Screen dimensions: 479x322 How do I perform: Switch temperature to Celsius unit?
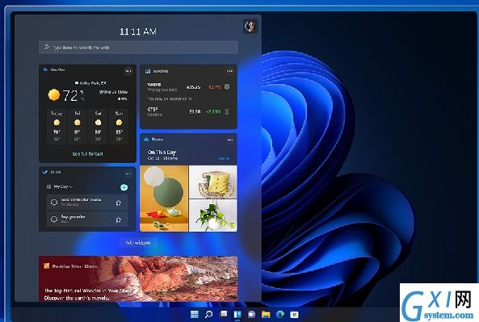click(x=82, y=99)
